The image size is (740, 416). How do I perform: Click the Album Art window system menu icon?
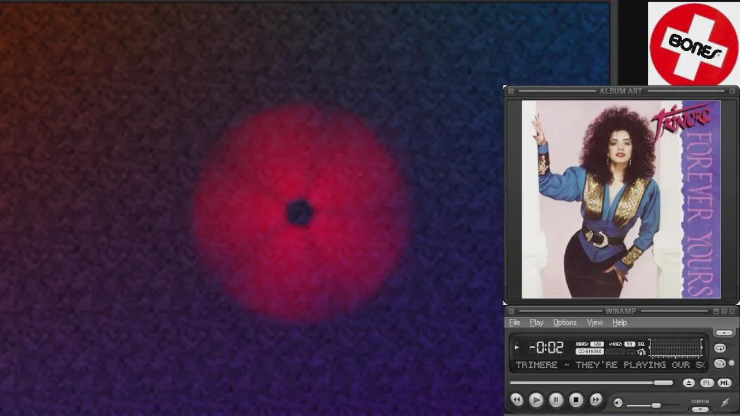511,91
